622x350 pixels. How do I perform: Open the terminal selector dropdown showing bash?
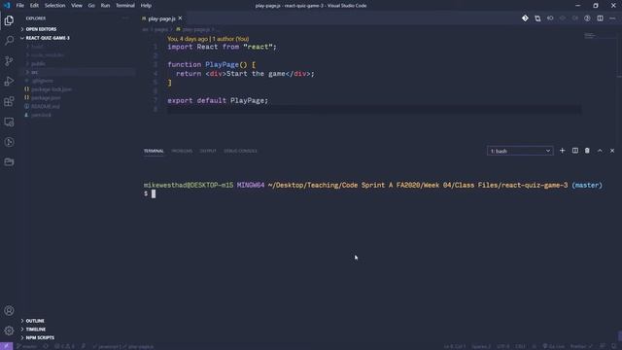520,151
